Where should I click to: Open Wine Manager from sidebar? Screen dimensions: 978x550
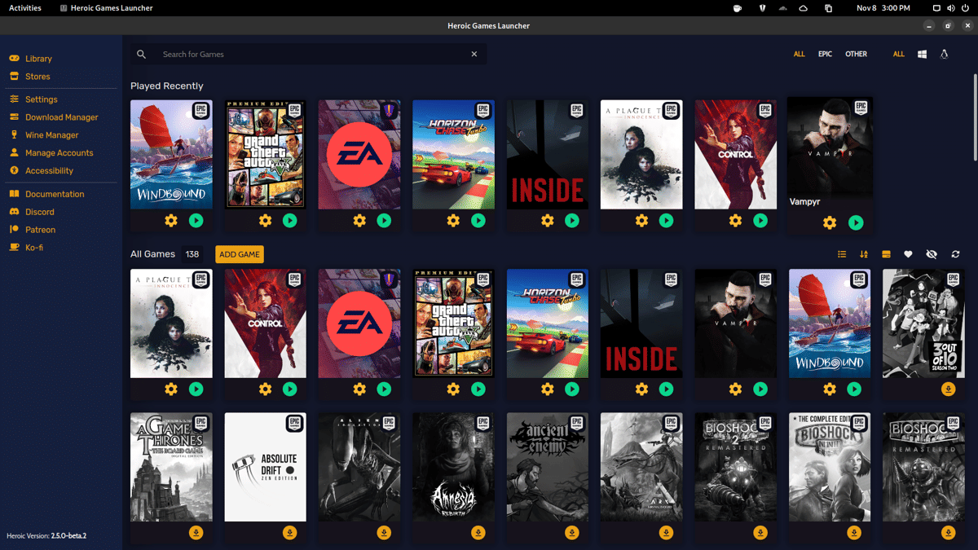pyautogui.click(x=51, y=135)
